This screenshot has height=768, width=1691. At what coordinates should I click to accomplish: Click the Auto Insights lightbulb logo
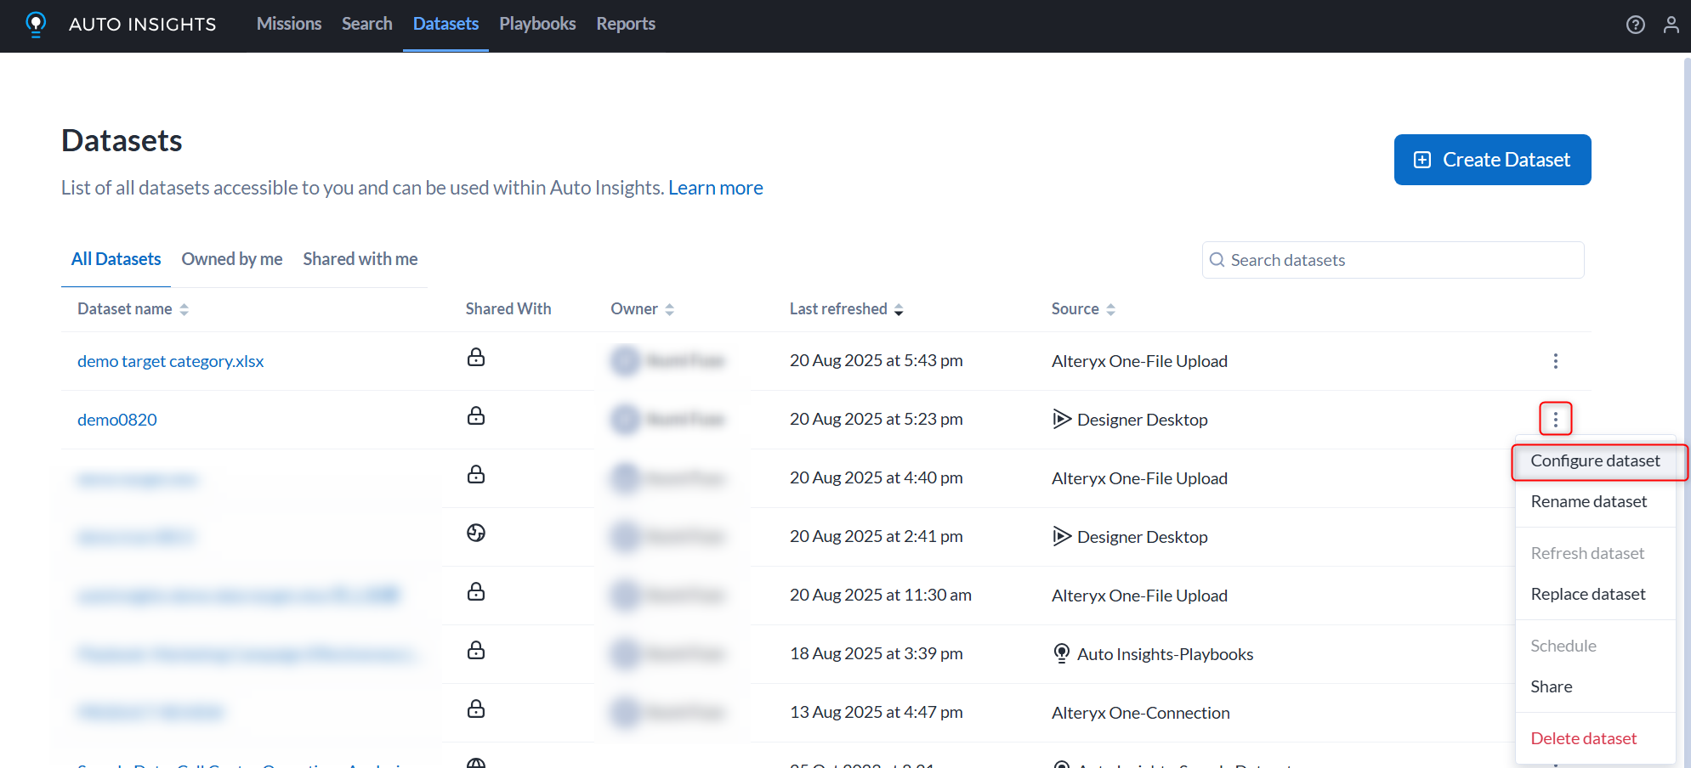[36, 24]
